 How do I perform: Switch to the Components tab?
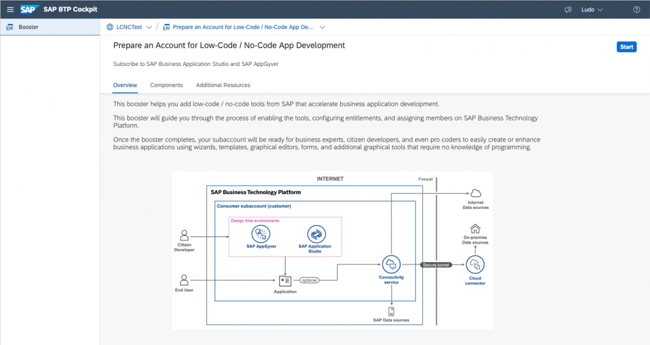click(166, 85)
